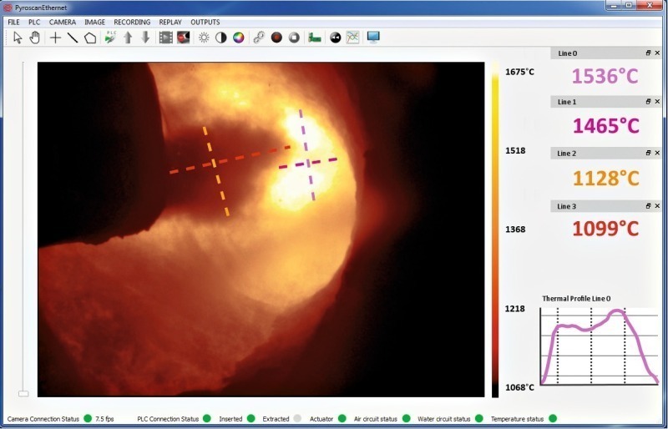The image size is (668, 429).
Task: Click the brightness sun icon
Action: pos(204,38)
